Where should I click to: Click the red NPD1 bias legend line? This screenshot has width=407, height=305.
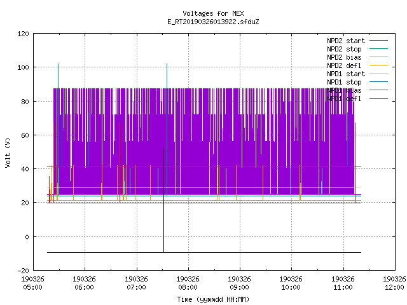coord(378,90)
